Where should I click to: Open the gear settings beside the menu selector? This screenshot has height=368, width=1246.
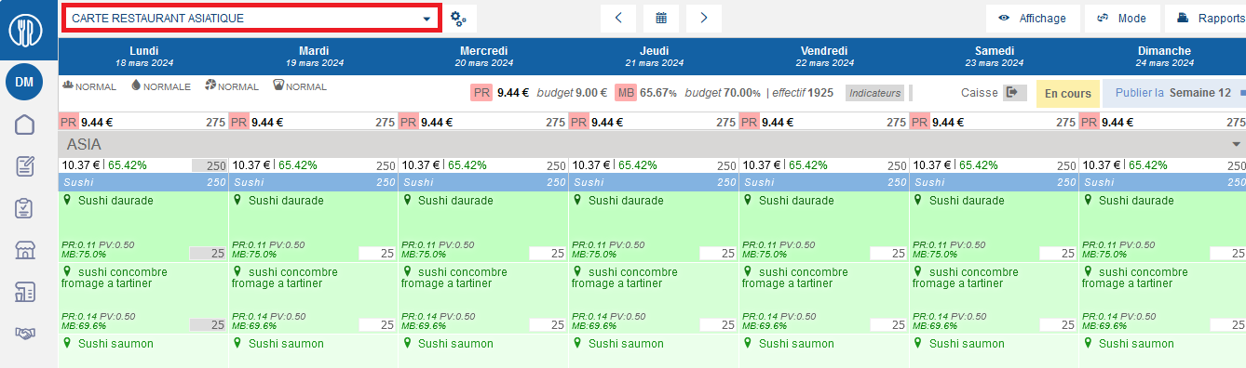[458, 18]
